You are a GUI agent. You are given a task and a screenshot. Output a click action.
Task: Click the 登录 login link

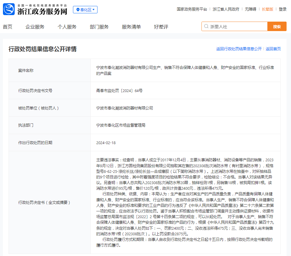pyautogui.click(x=282, y=9)
